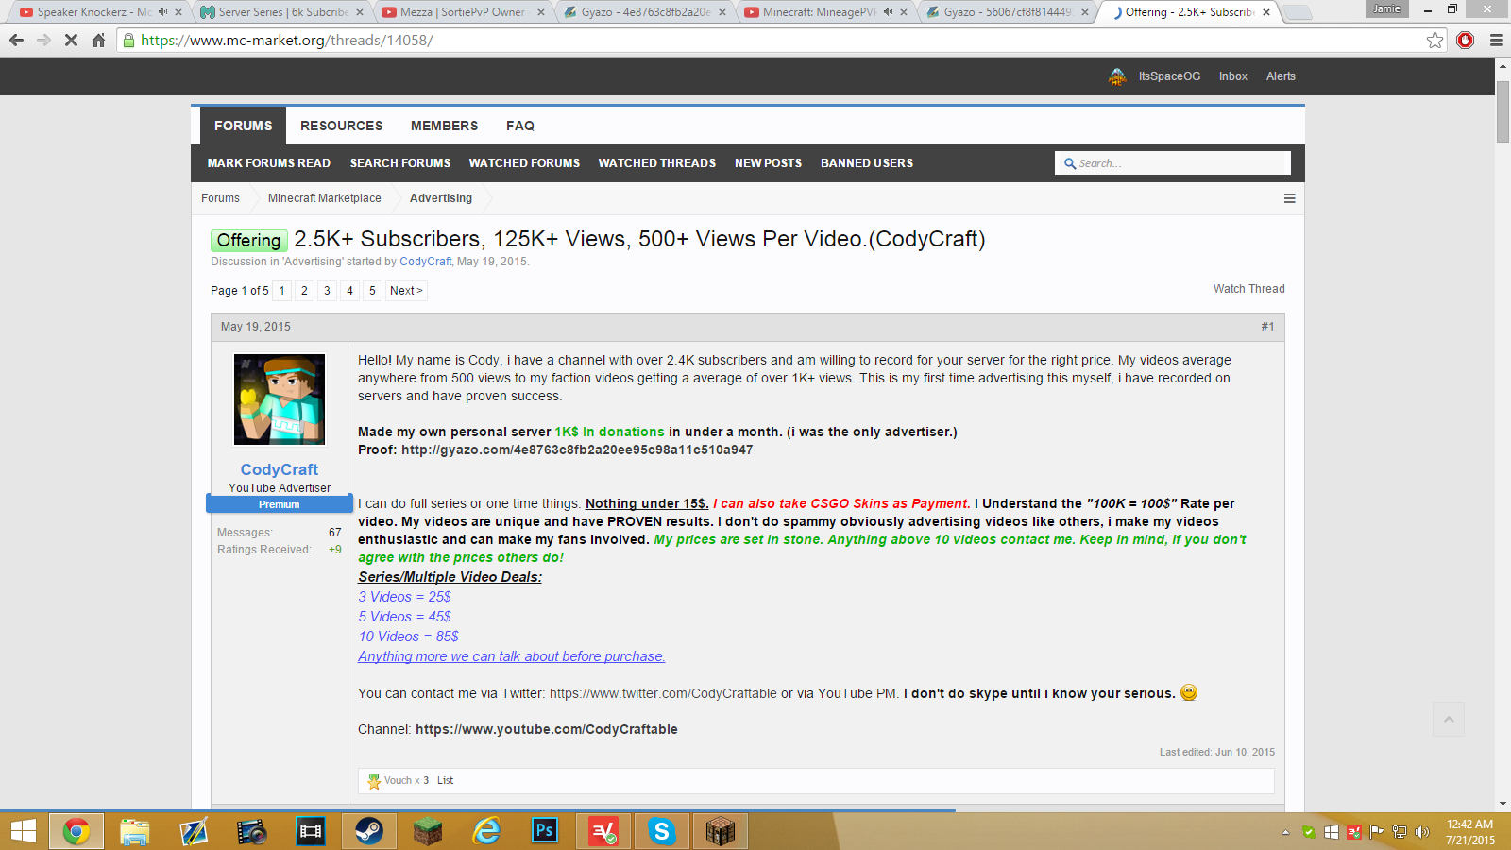Open the RESOURCES navigation tab
The width and height of the screenshot is (1511, 850).
[x=342, y=126]
